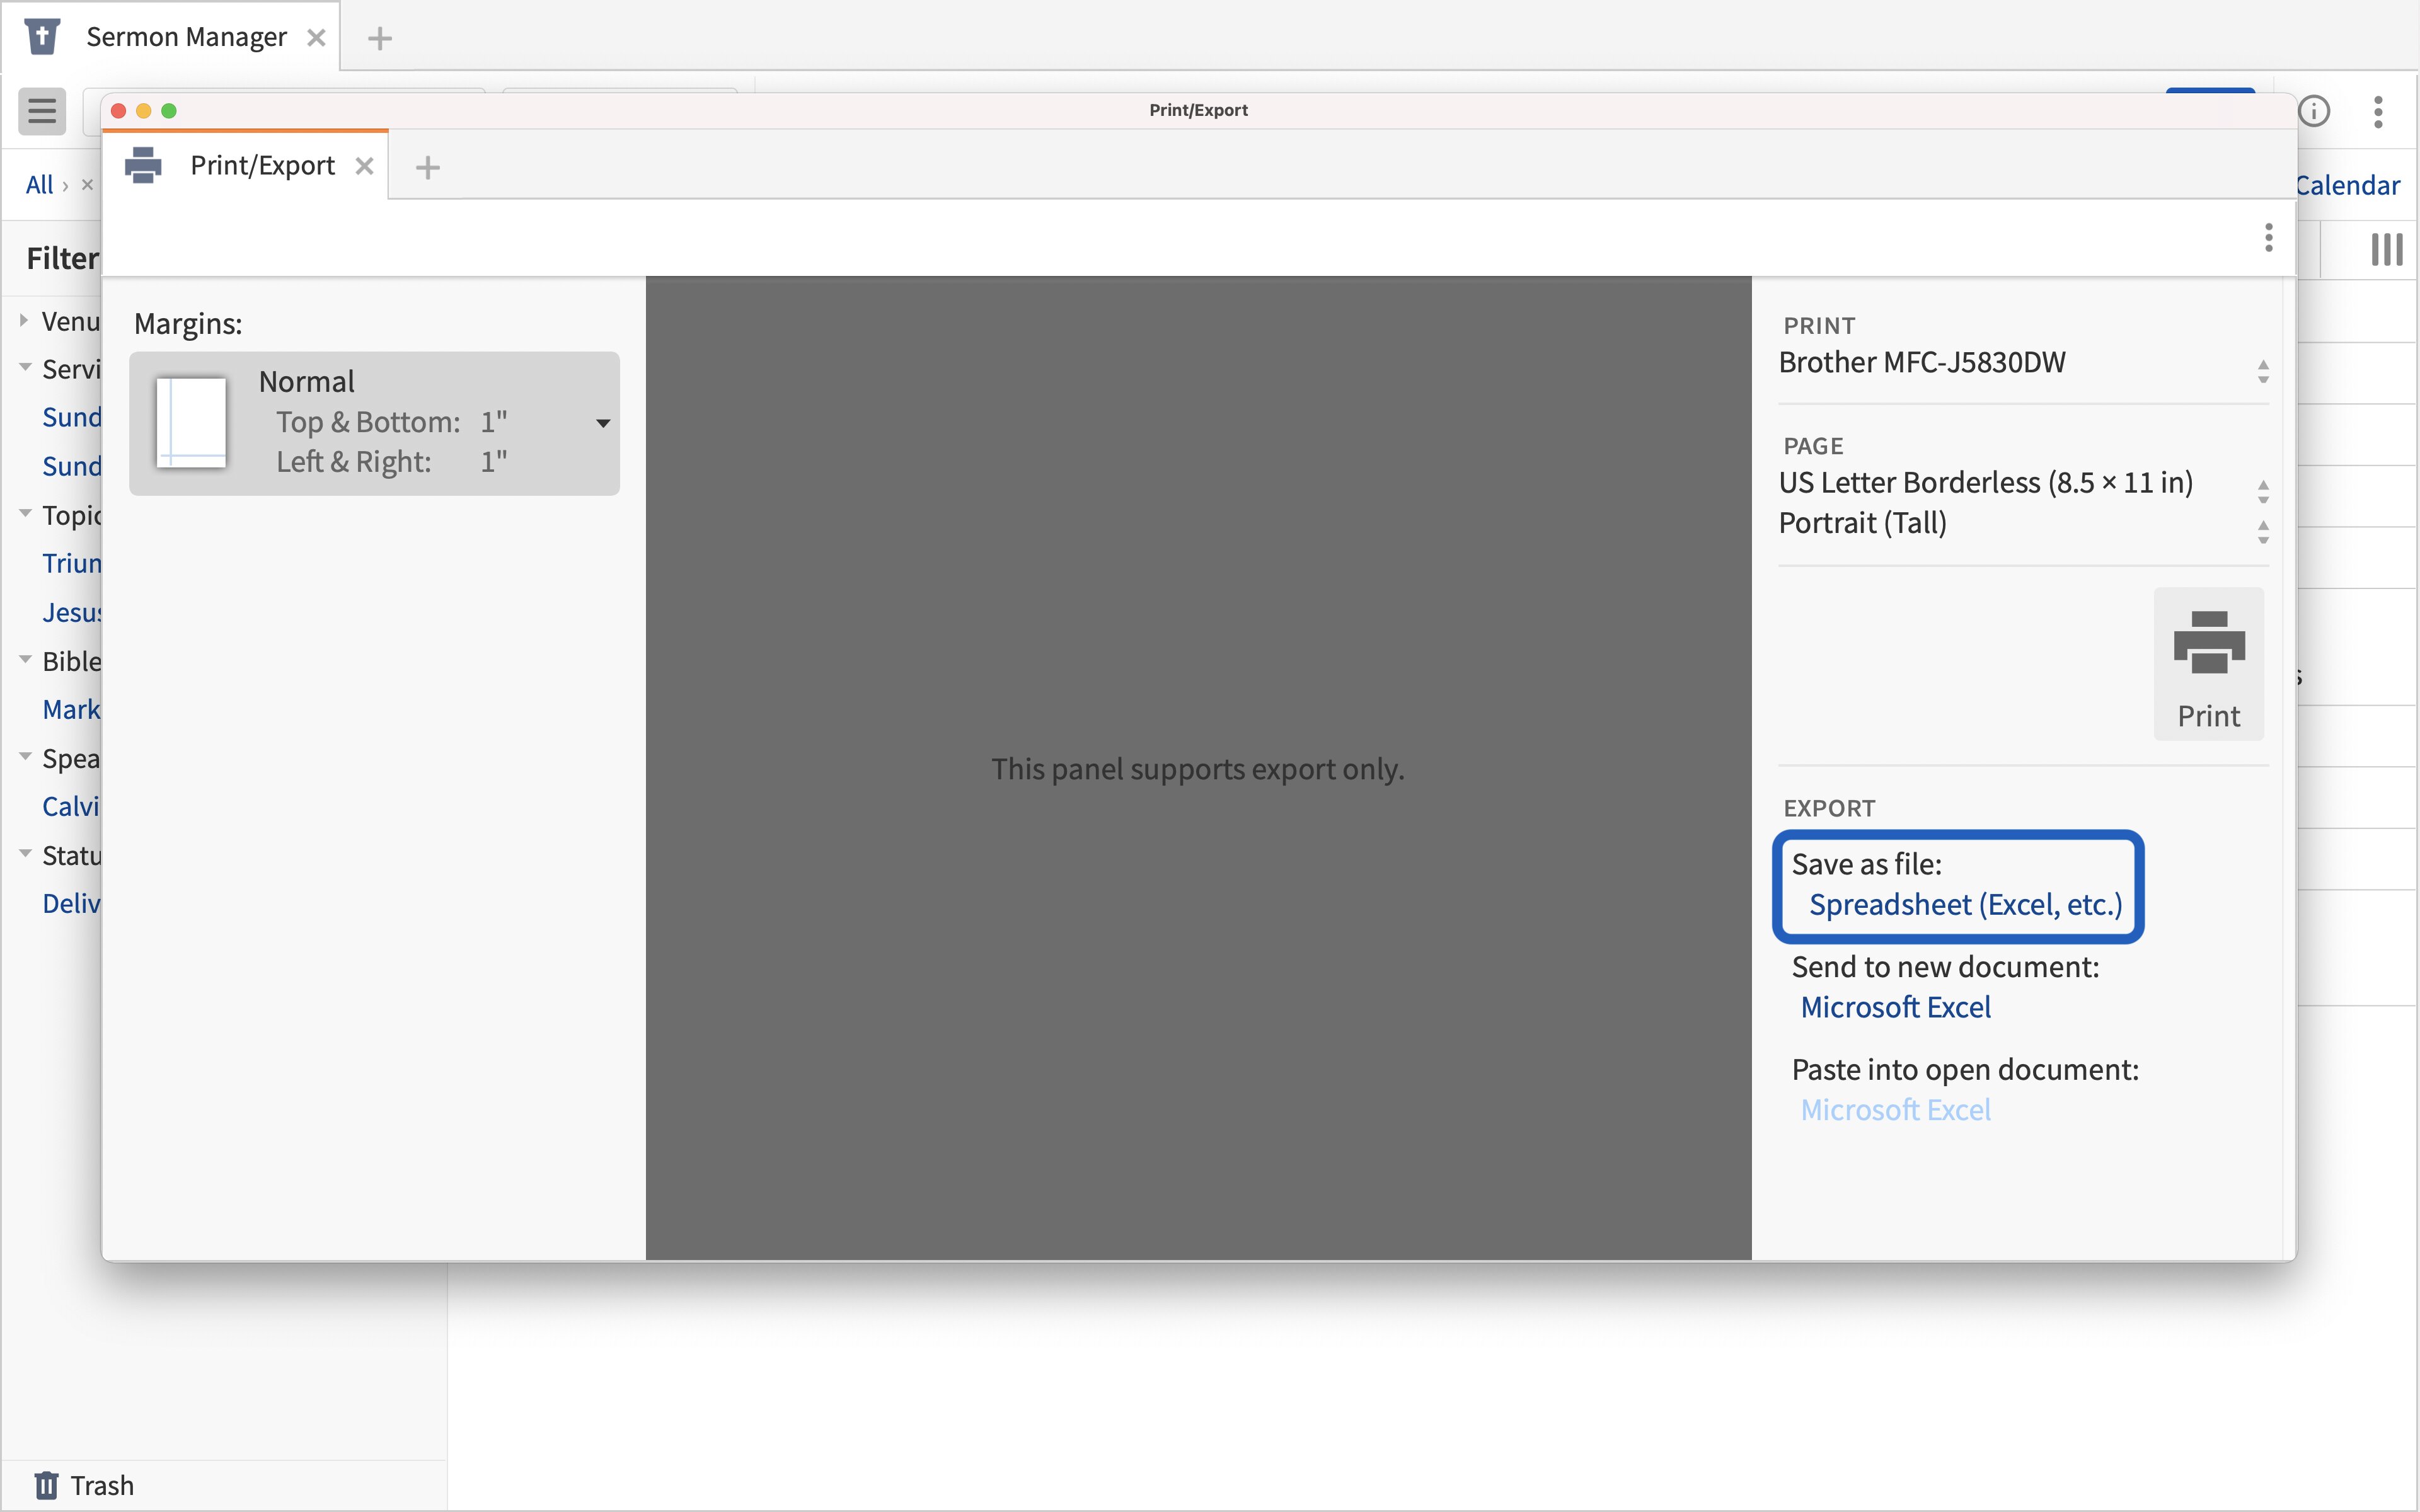Viewport: 2420px width, 1512px height.
Task: Open the Margins Normal dropdown
Action: coord(374,423)
